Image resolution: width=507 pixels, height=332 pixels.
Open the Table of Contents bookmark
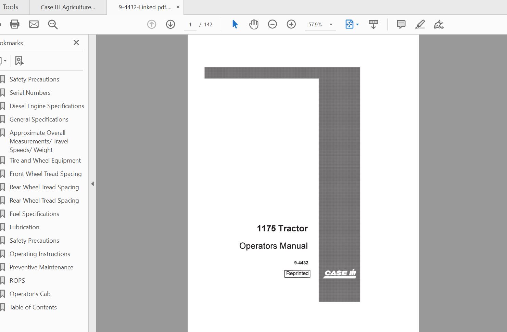33,307
